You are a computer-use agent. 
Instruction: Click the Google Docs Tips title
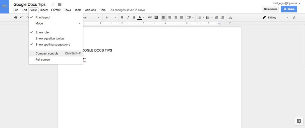point(29,4)
